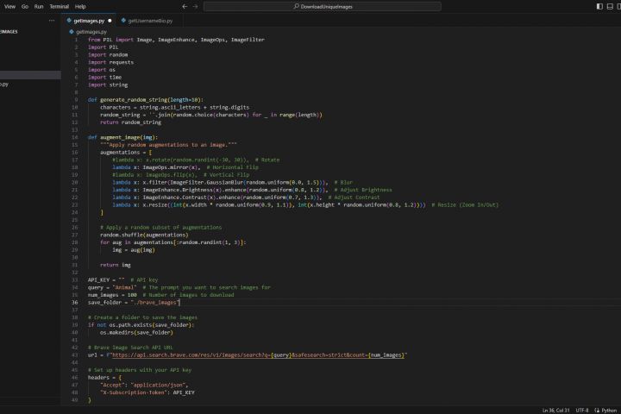Open the Run menu
Viewport: 621px width, 414px height.
(x=39, y=6)
